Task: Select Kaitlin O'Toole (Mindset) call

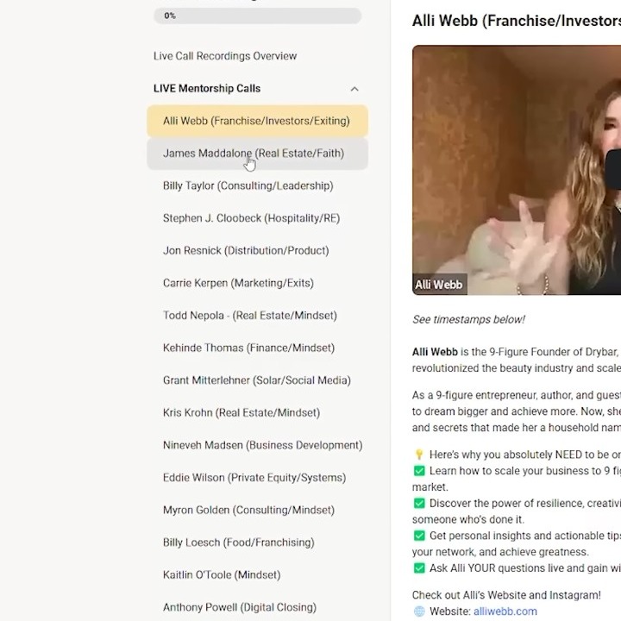Action: [222, 575]
